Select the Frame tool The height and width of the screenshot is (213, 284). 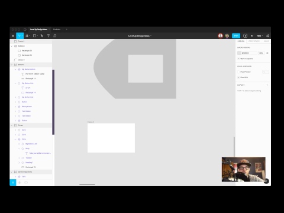(27, 36)
